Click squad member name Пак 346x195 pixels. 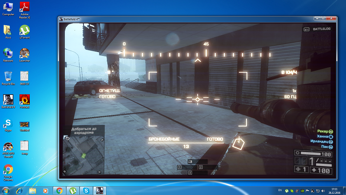325,146
